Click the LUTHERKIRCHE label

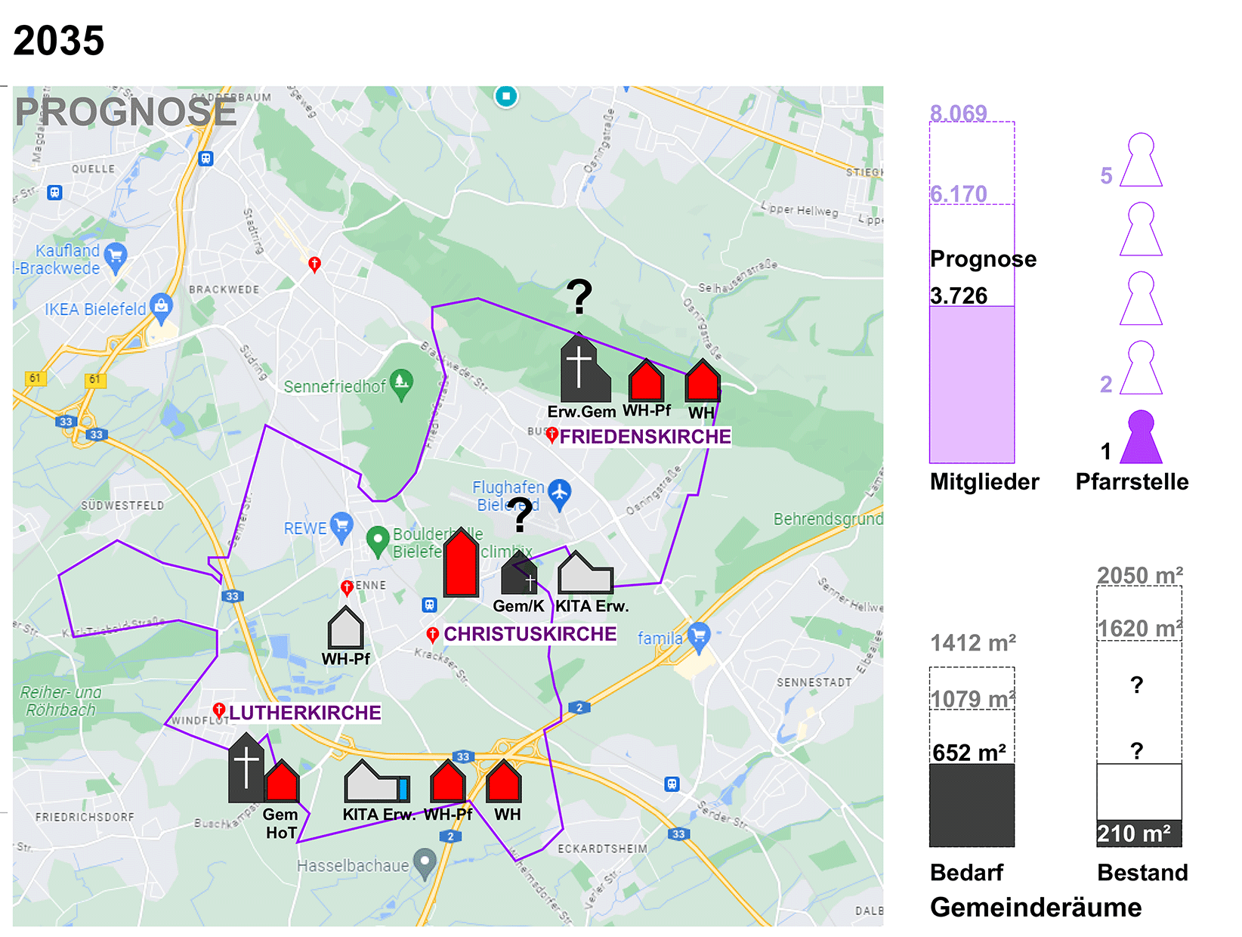305,713
